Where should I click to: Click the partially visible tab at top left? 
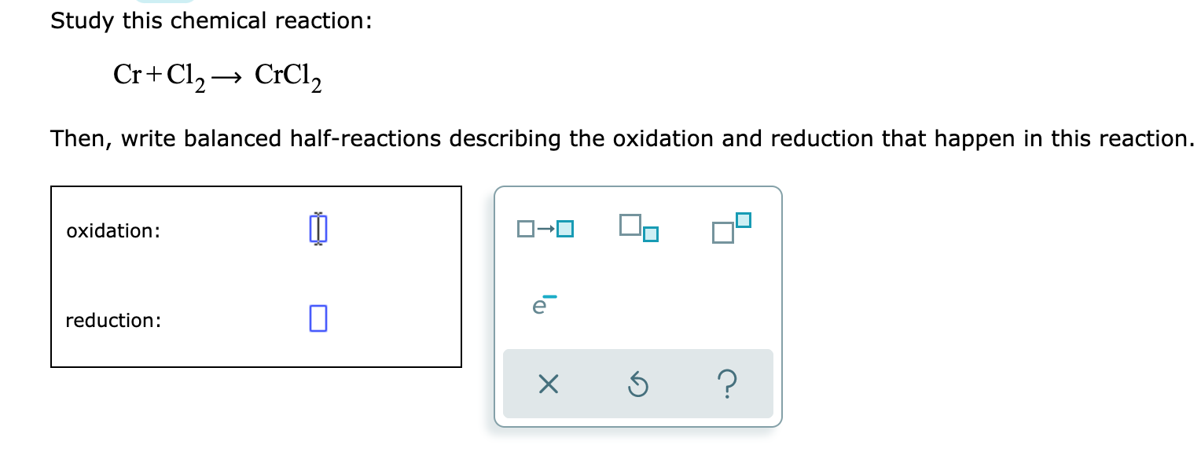click(157, 3)
